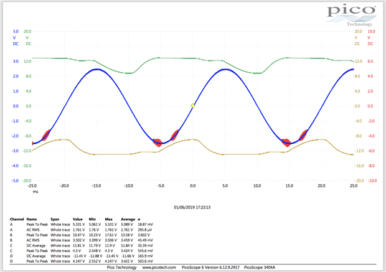Click the Span column header
Viewport: 386px width, 272px height.
(56, 220)
